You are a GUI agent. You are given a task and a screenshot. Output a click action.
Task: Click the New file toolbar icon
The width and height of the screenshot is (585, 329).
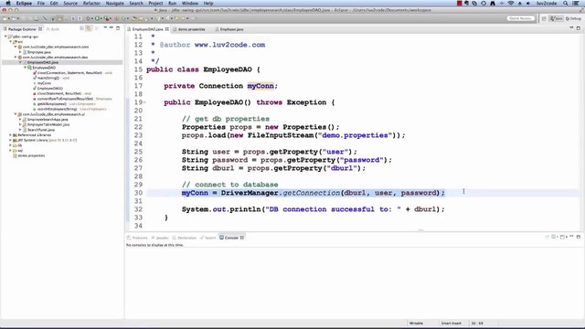click(5, 18)
